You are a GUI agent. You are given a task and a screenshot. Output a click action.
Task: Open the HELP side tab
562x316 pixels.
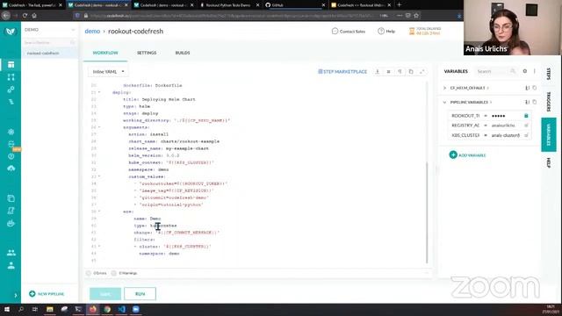point(548,162)
